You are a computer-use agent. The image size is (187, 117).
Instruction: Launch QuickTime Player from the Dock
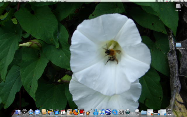click(115, 112)
